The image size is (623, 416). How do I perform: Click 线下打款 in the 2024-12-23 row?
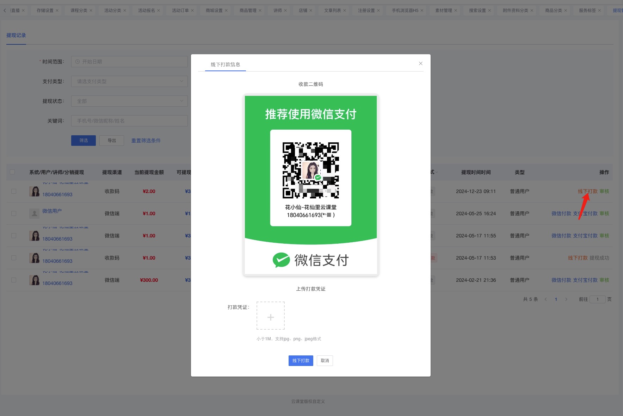coord(588,191)
